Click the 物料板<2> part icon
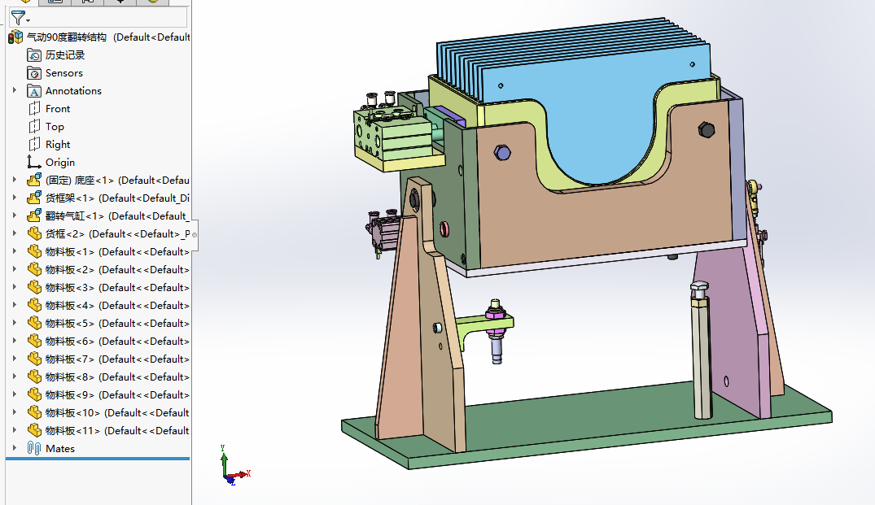The width and height of the screenshot is (875, 505). pos(34,269)
